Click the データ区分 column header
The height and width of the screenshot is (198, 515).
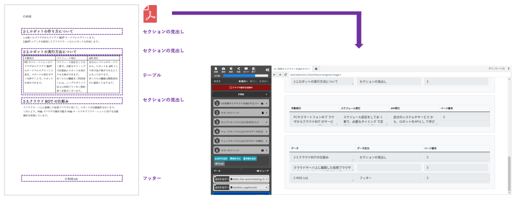(x=363, y=148)
